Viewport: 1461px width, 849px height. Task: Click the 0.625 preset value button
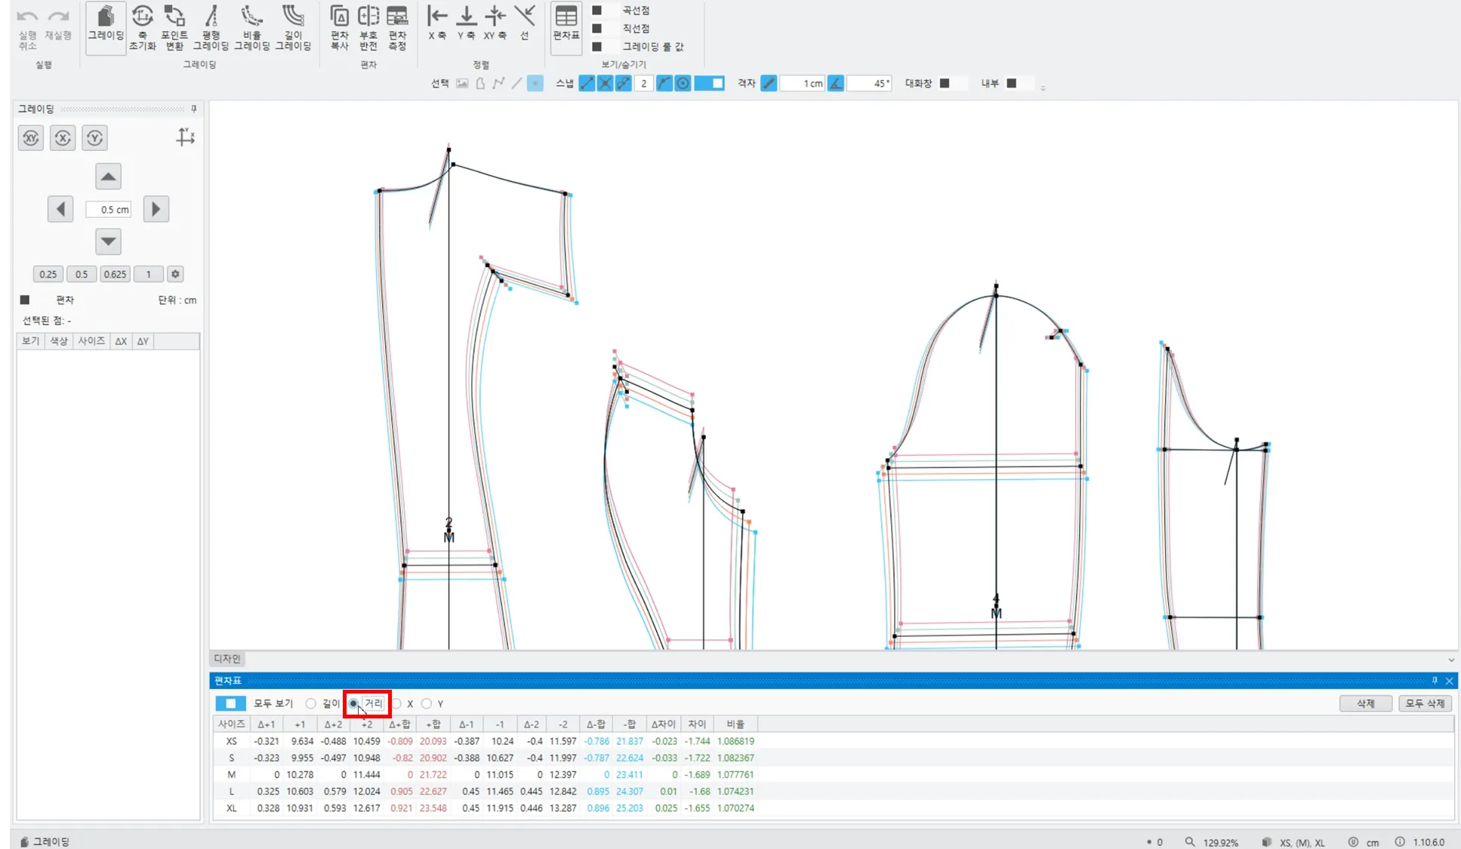[x=115, y=274]
